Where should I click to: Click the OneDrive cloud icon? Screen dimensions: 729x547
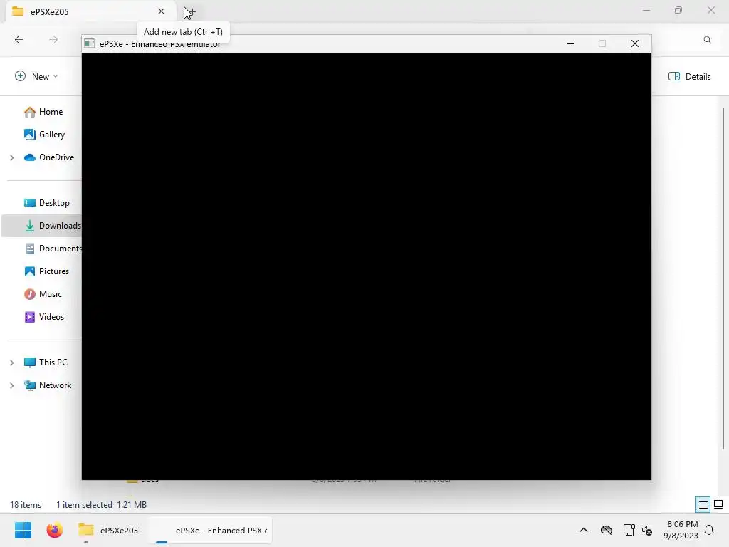pos(30,157)
